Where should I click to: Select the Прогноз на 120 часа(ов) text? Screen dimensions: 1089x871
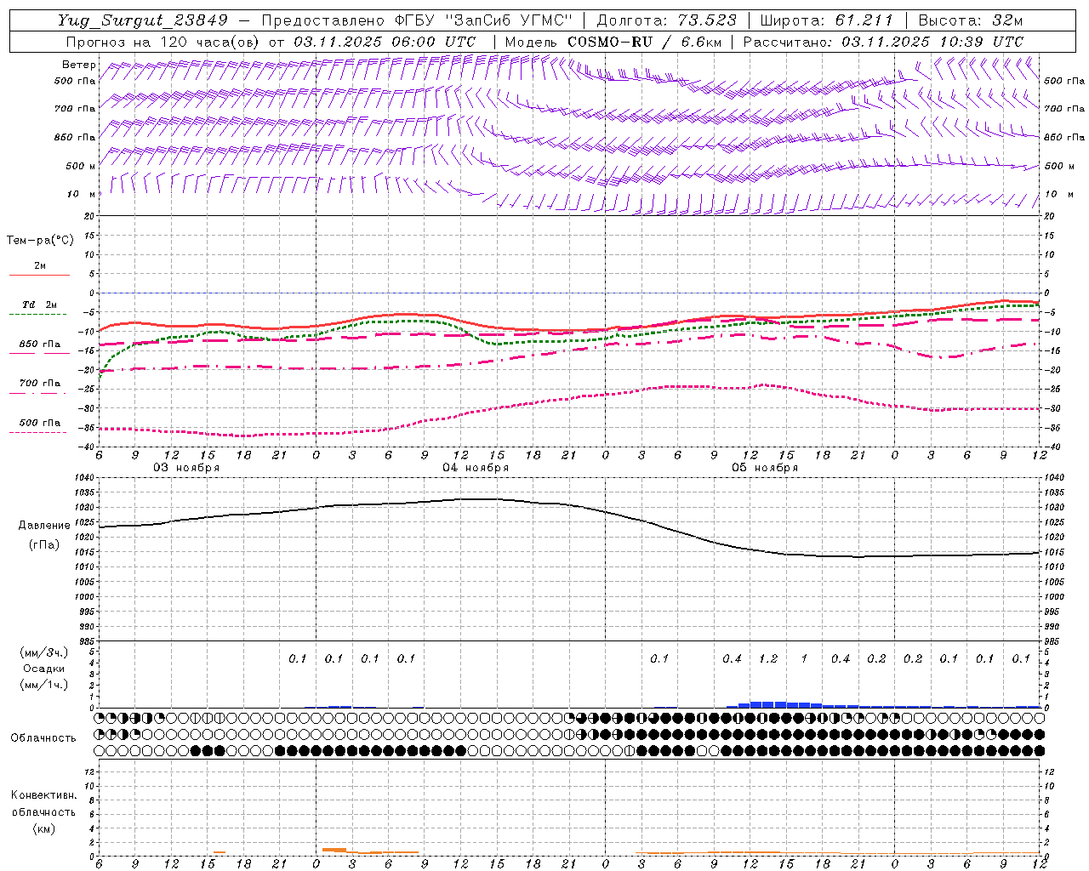163,42
